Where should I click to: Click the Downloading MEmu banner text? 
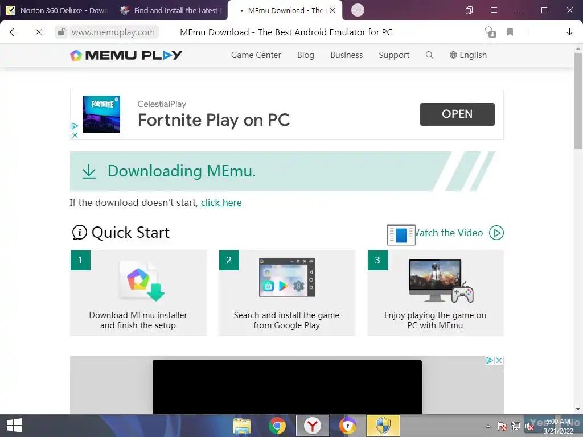[182, 171]
